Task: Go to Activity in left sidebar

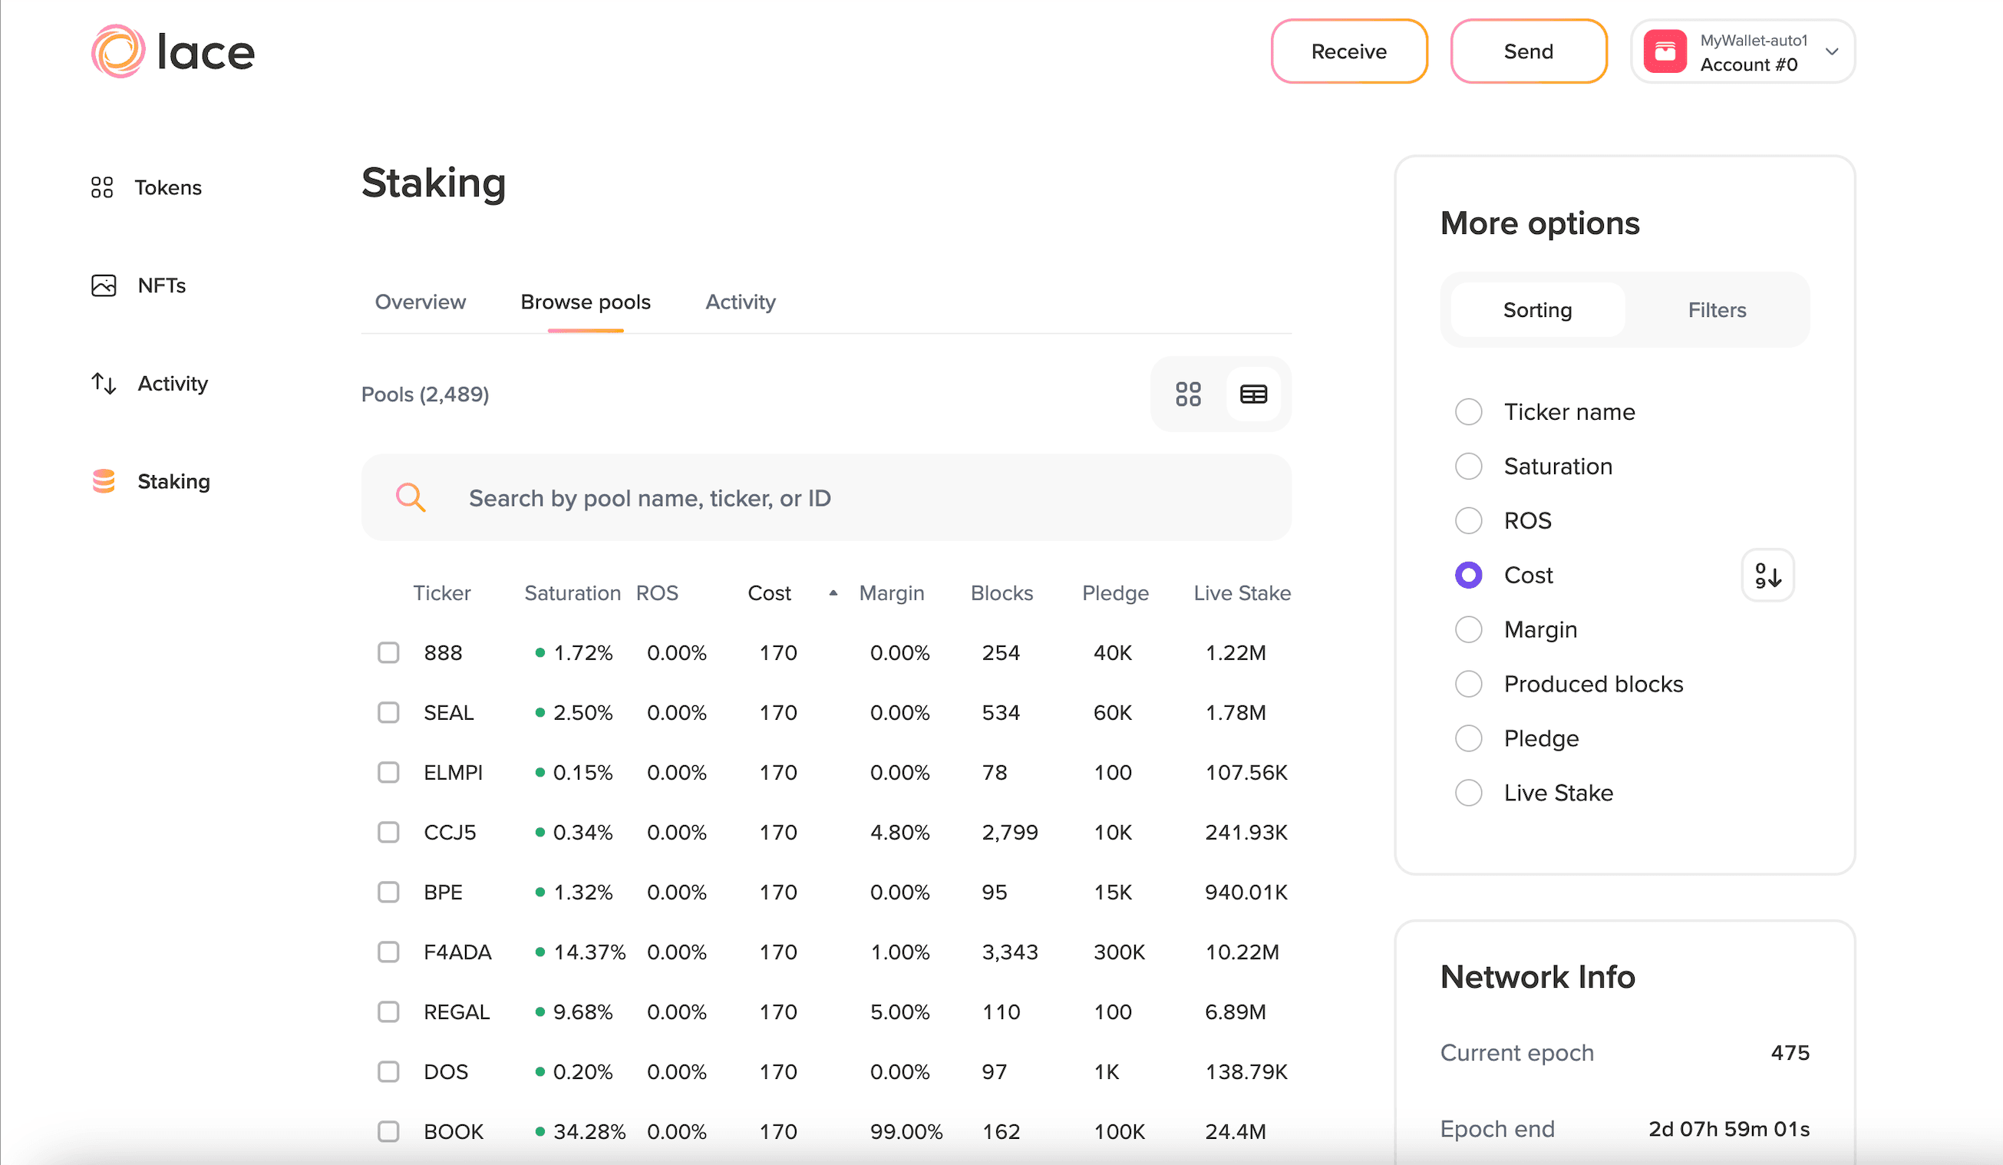Action: [x=172, y=384]
